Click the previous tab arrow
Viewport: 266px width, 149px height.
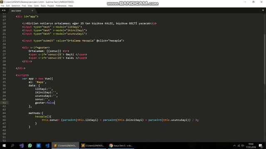pos(2,10)
